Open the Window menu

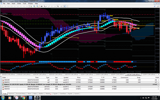click(x=30, y=4)
